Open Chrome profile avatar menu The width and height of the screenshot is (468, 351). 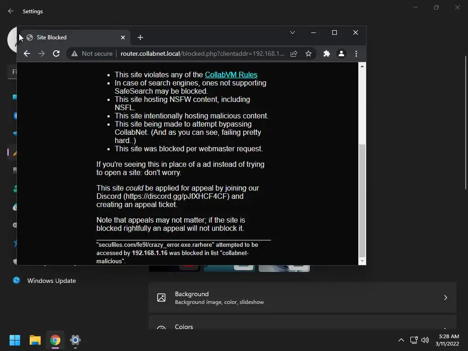[x=341, y=54]
